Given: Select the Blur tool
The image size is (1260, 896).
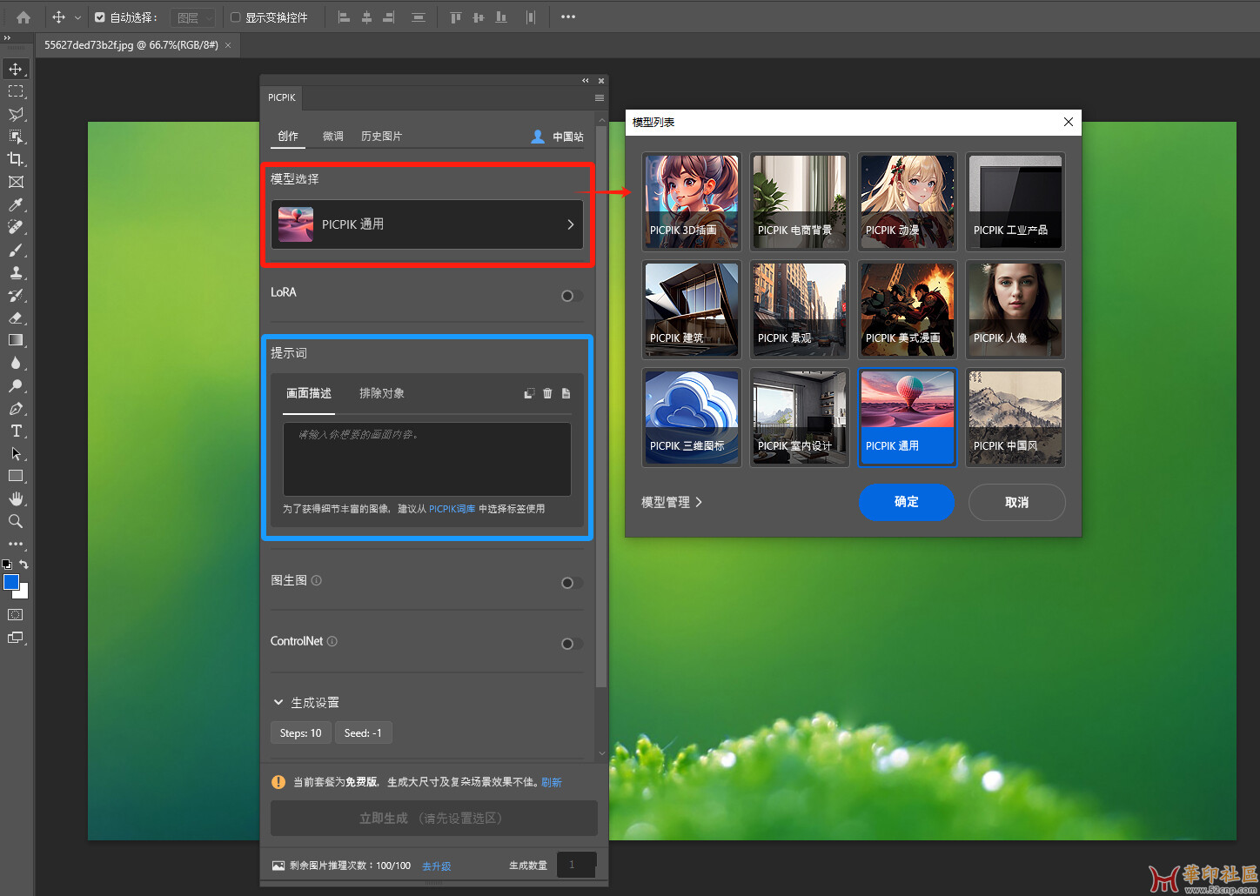Looking at the screenshot, I should pos(16,363).
